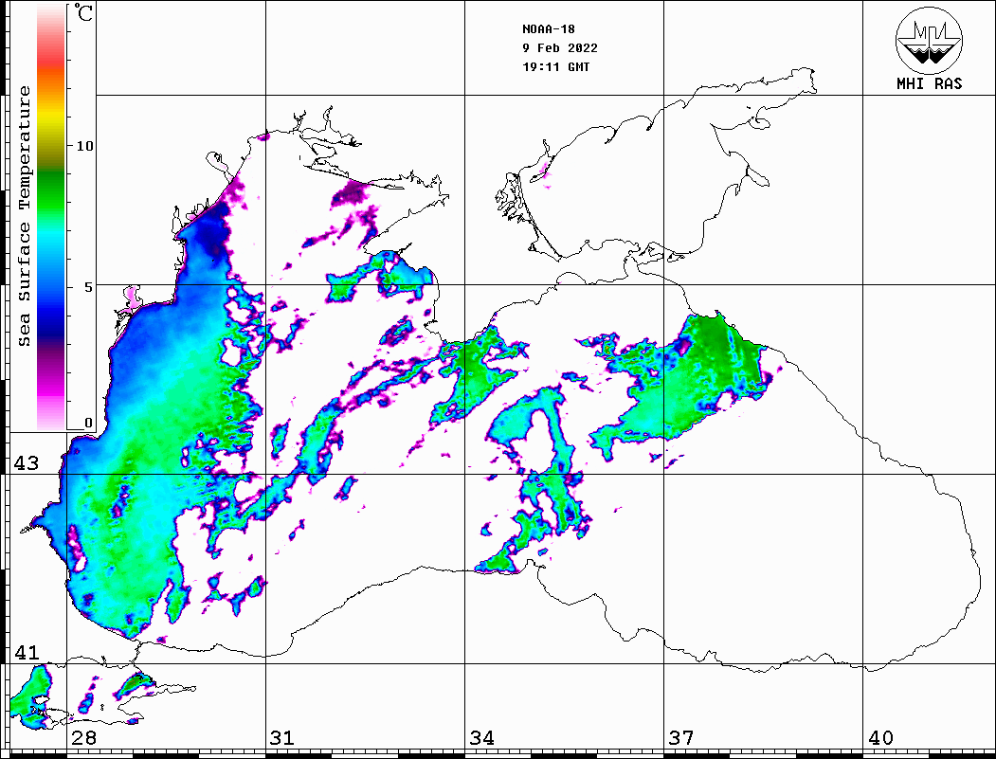Pick the 0 degree mark on scale
This screenshot has height=759, width=996.
pyautogui.click(x=88, y=423)
